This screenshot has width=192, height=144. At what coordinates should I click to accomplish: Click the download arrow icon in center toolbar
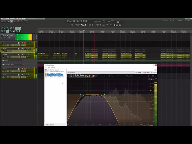[85, 25]
